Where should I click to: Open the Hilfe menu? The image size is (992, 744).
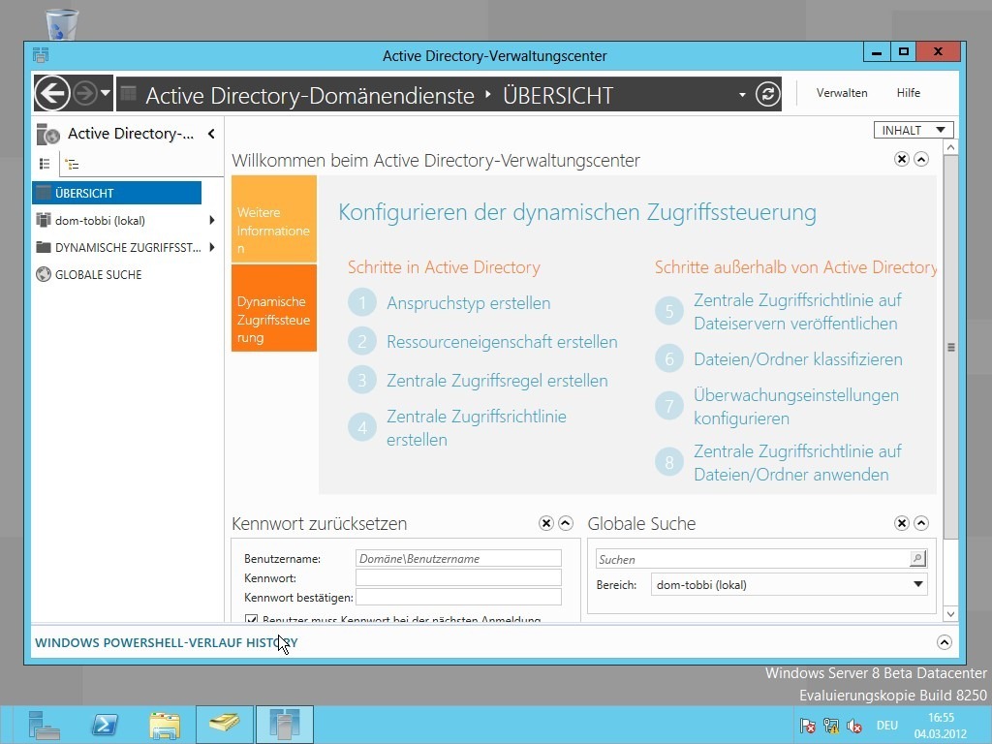click(908, 93)
